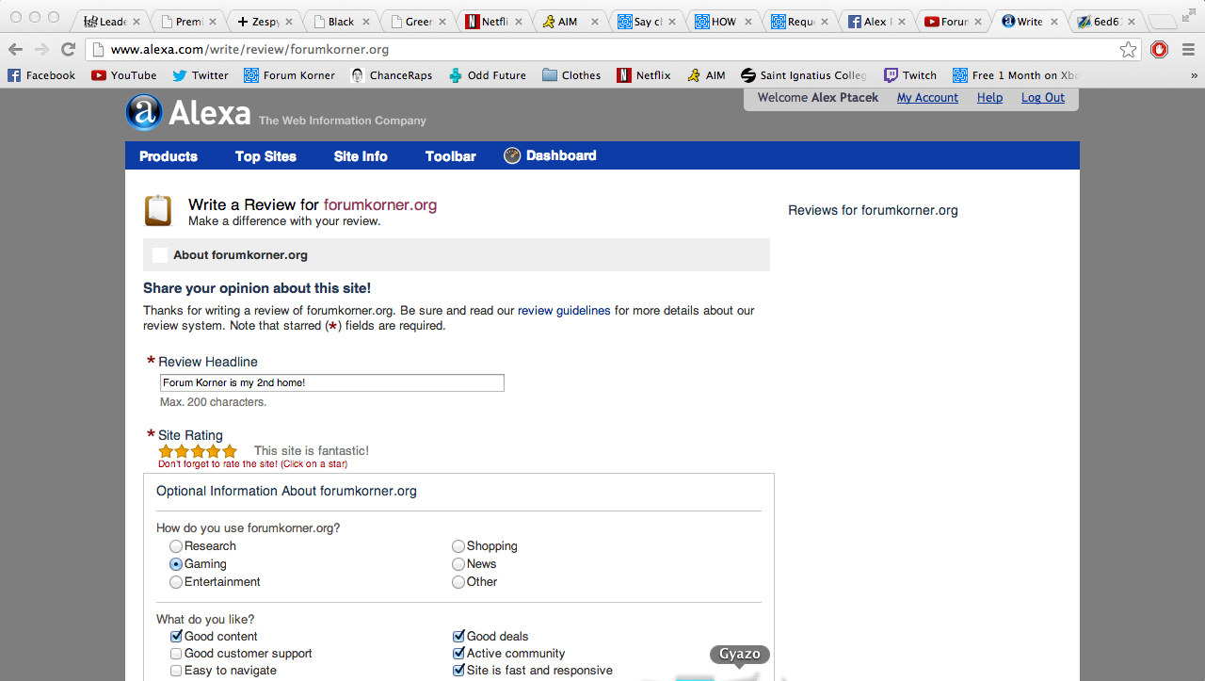This screenshot has height=681, width=1205.
Task: Uncheck the Active community checkbox
Action: pos(459,654)
